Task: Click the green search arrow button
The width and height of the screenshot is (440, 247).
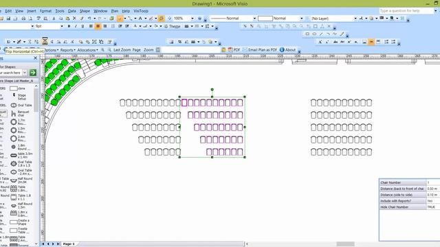Action: pyautogui.click(x=33, y=73)
